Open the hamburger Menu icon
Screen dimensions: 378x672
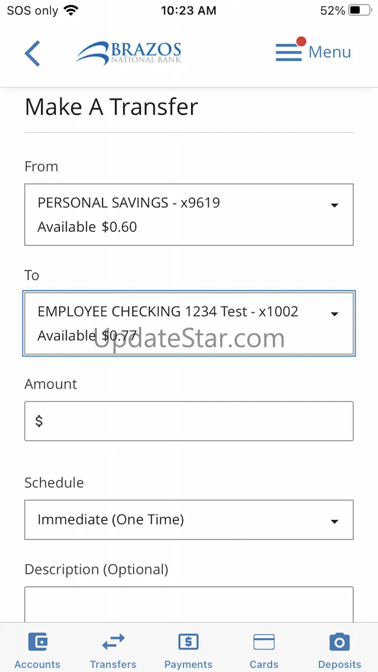[x=289, y=52]
